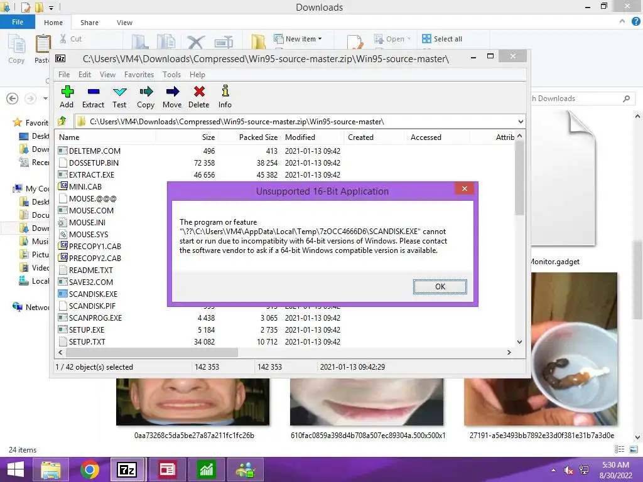Switch to the View tab in Explorer ribbon
The width and height of the screenshot is (643, 482).
click(124, 23)
